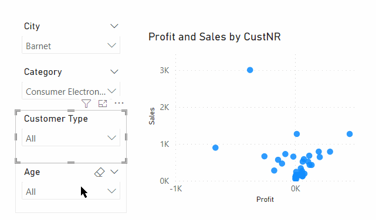This screenshot has width=376, height=220.
Task: Click the Profit axis label
Action: [265, 199]
